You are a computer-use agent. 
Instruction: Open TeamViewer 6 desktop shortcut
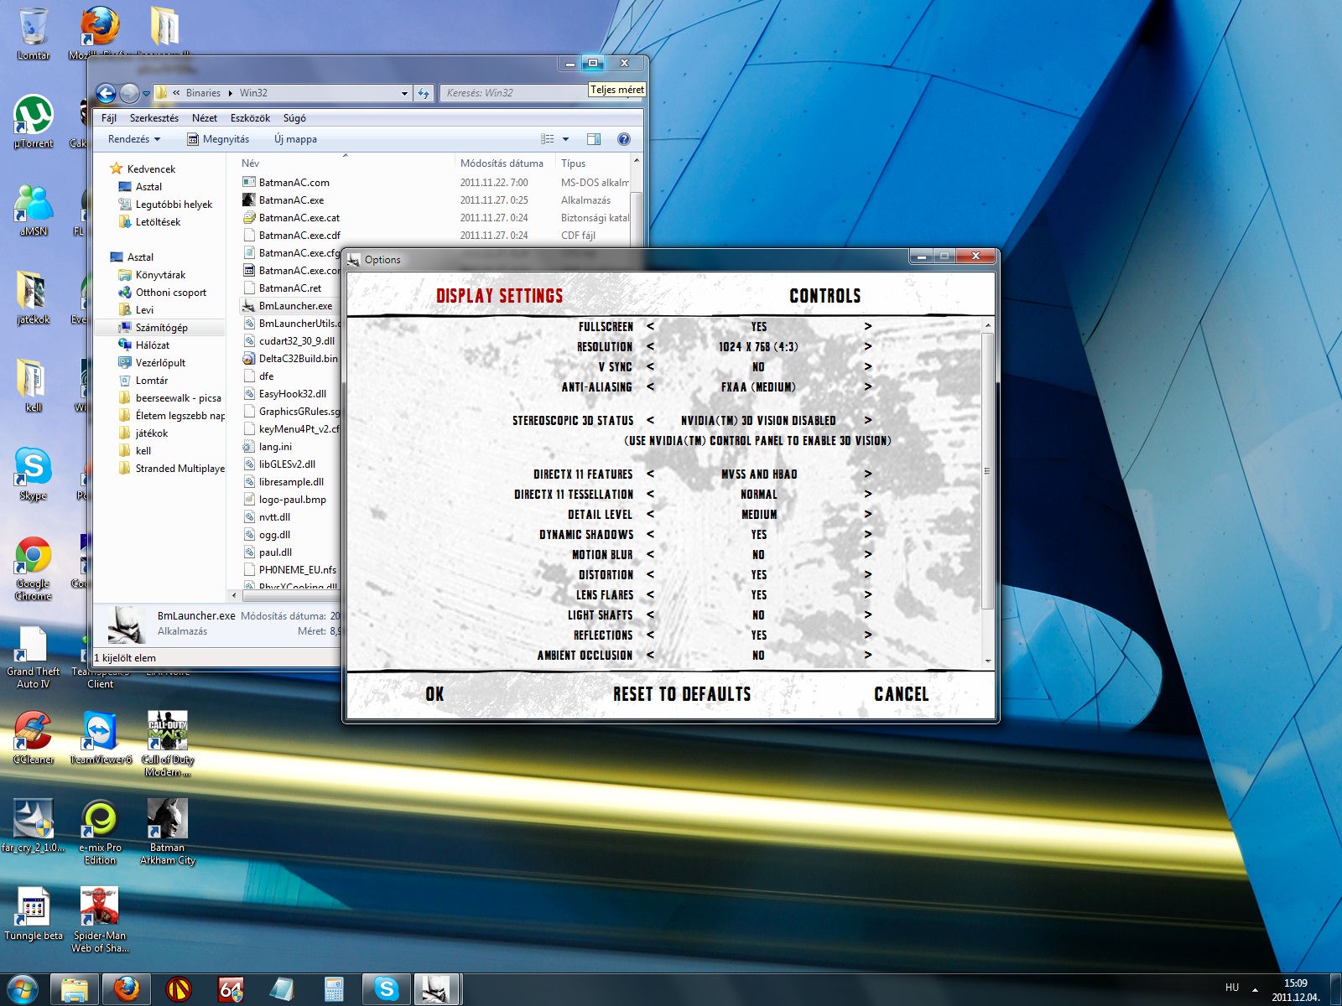tap(101, 738)
